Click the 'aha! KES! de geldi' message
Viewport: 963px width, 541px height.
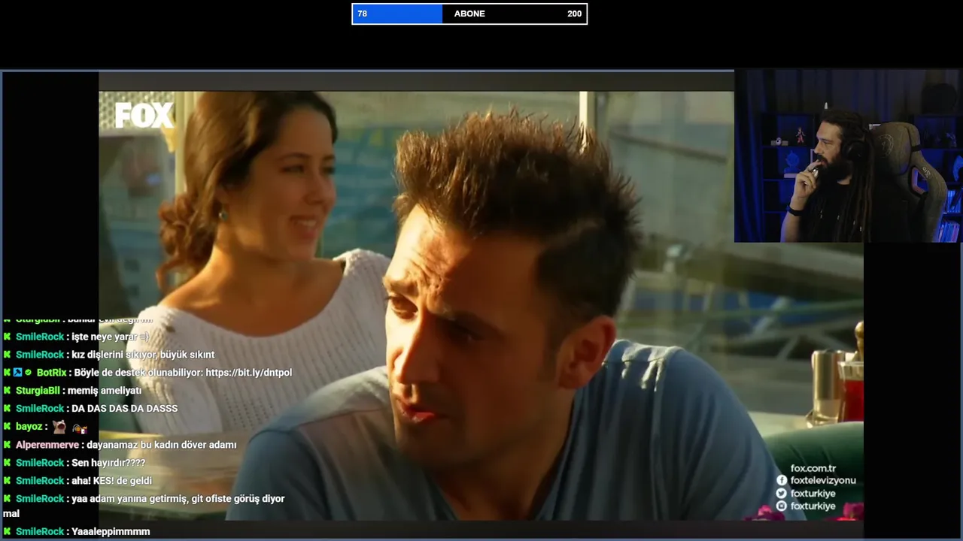pyautogui.click(x=111, y=481)
